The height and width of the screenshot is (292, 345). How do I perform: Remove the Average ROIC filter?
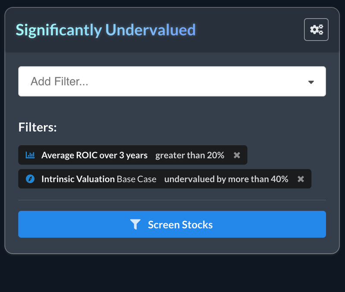click(237, 155)
